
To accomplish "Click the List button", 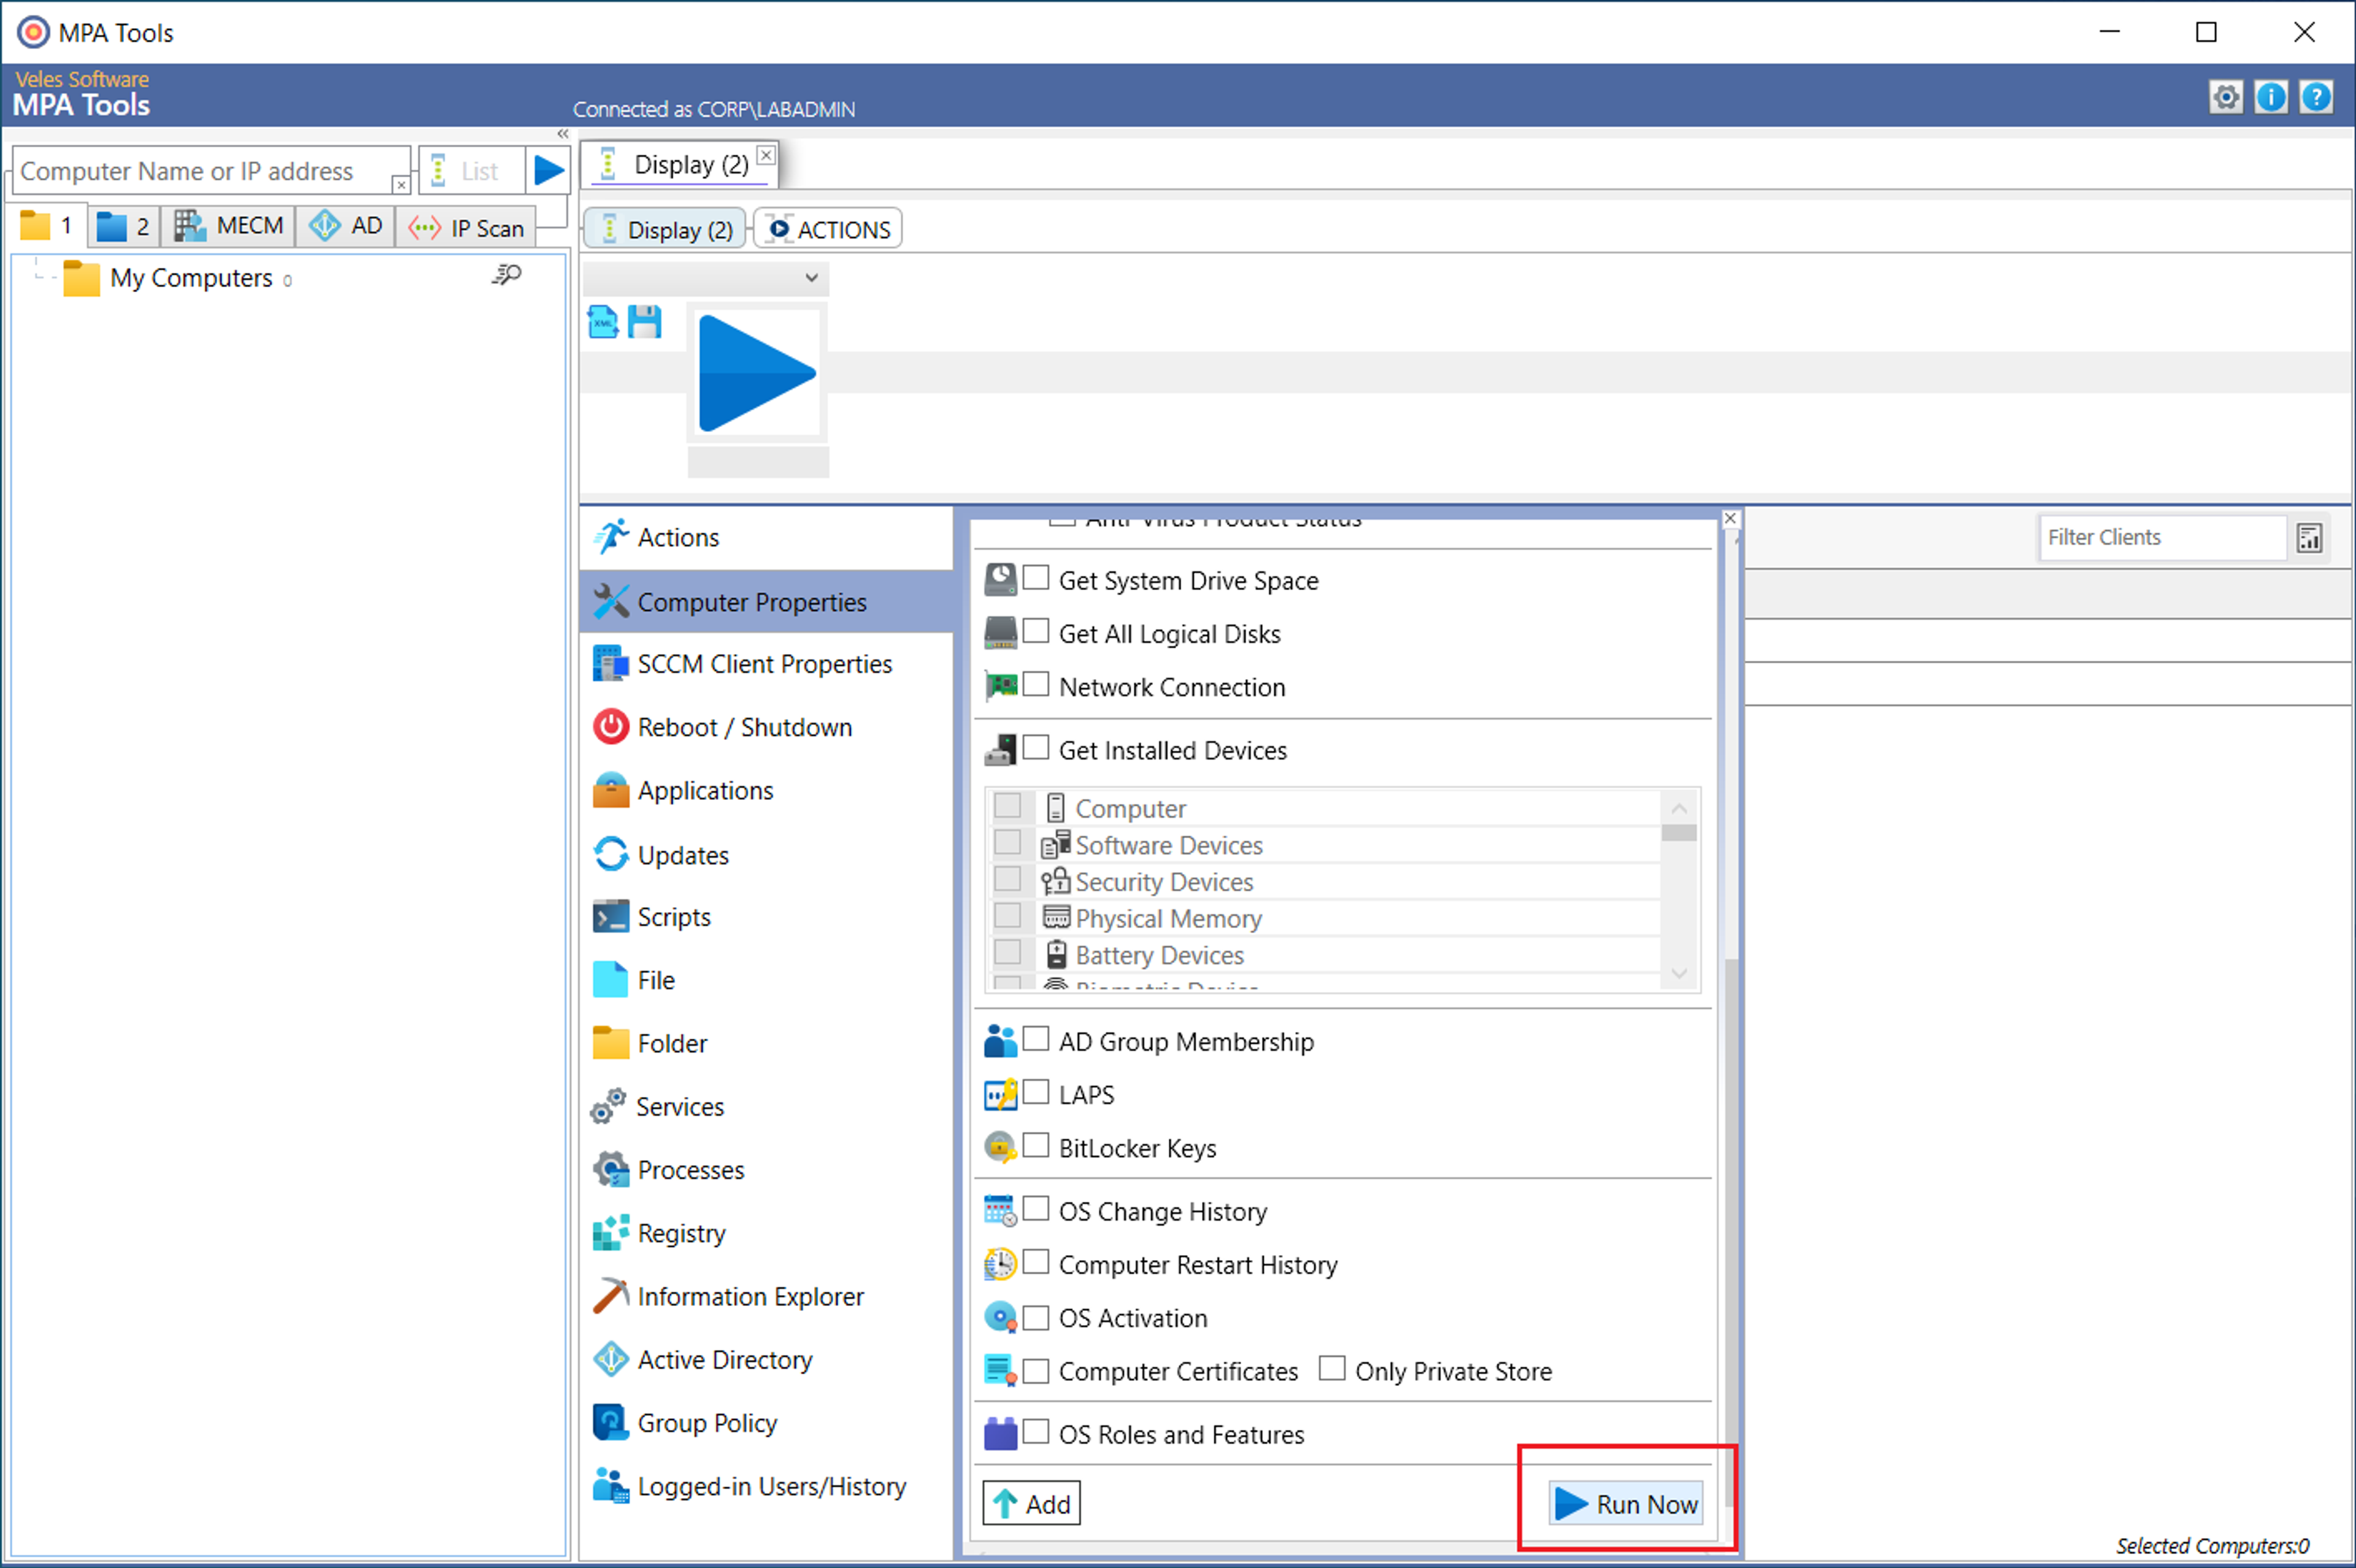I will [x=470, y=171].
